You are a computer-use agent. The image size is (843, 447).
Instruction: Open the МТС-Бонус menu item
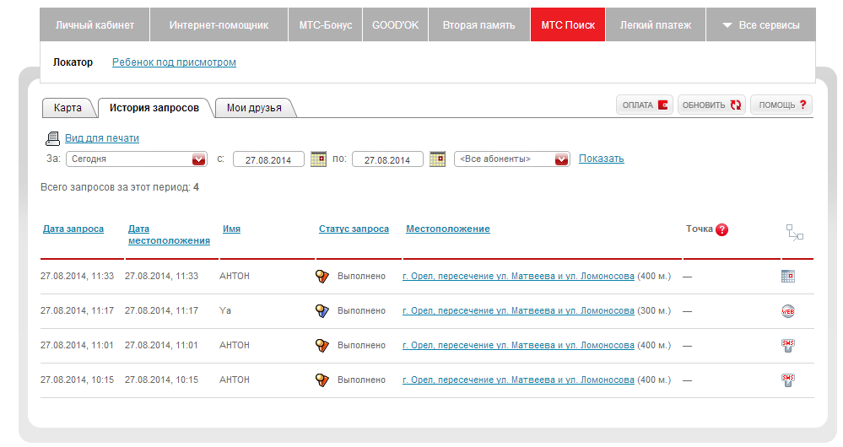326,25
